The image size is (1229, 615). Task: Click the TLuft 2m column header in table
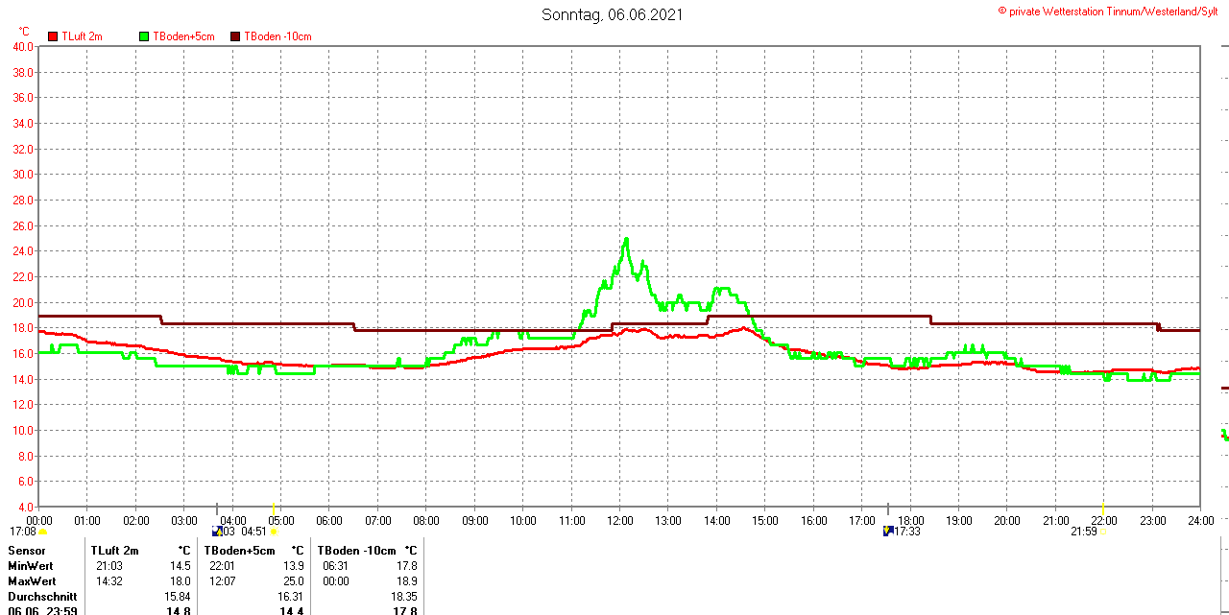click(114, 551)
